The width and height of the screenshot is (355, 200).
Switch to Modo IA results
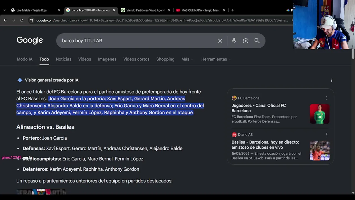[x=25, y=59]
